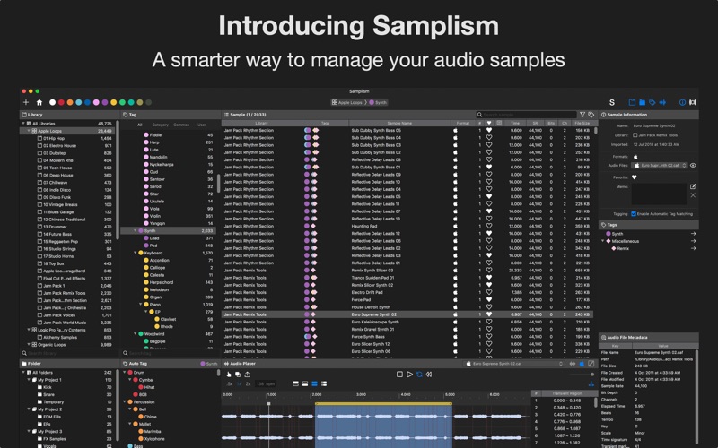Toggle the Favorite heart in Sample Information
Screen dimensions: 718x448
click(635, 177)
